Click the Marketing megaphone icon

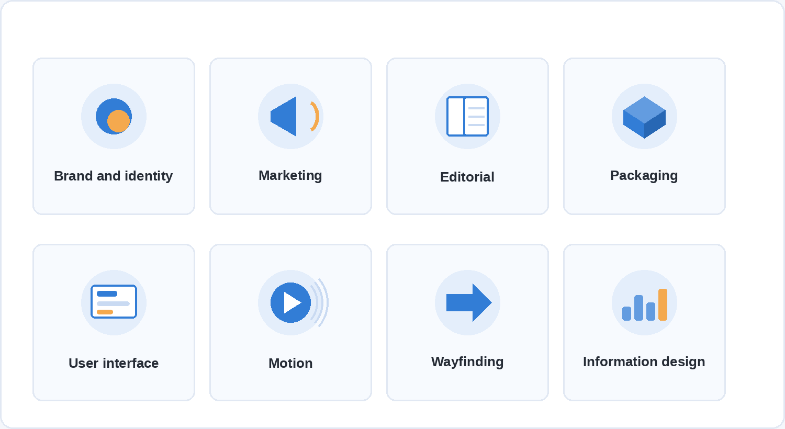pyautogui.click(x=290, y=116)
